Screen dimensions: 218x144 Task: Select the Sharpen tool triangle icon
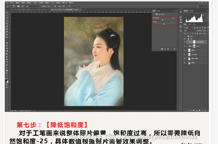(x=7, y=57)
